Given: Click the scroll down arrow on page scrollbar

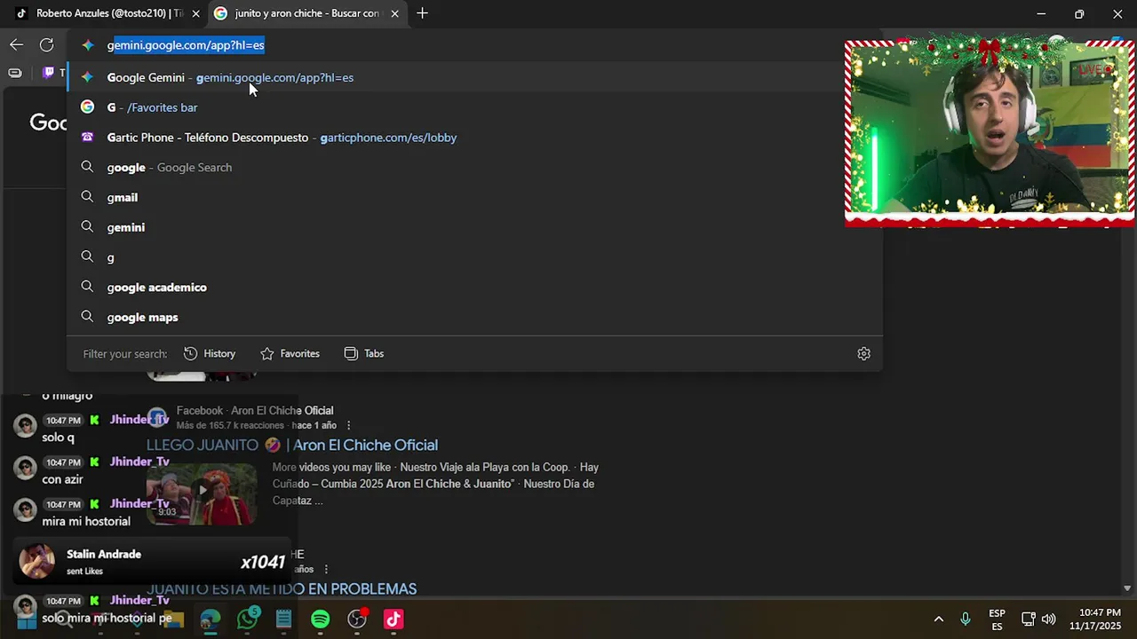Looking at the screenshot, I should tap(1127, 588).
